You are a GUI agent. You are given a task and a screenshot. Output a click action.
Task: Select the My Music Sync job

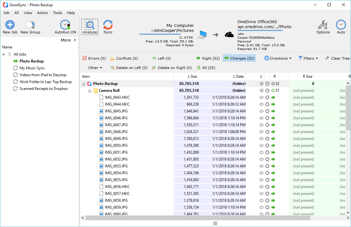click(32, 68)
